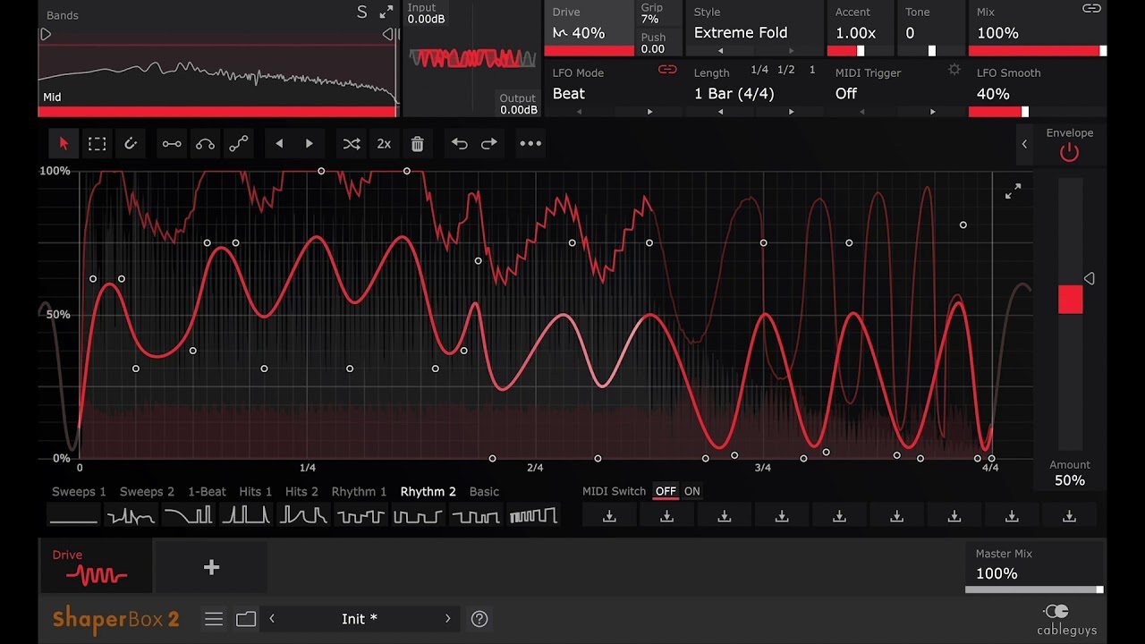Open MIDI Trigger settings gear

point(954,70)
